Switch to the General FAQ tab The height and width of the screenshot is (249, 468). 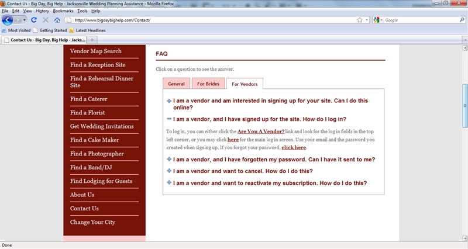pyautogui.click(x=177, y=84)
